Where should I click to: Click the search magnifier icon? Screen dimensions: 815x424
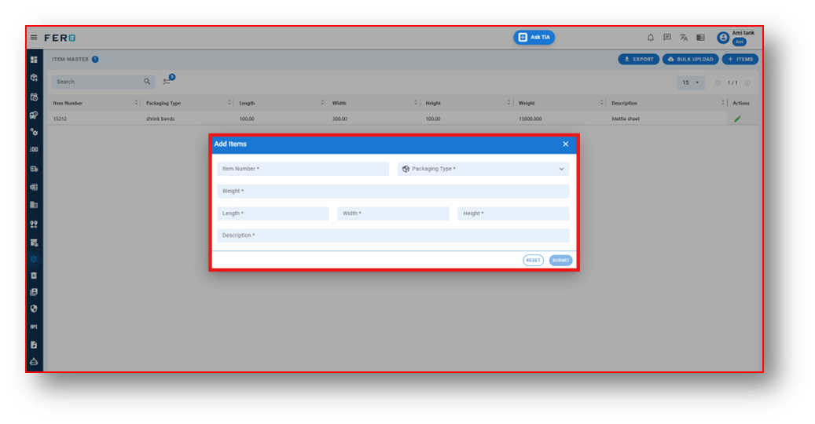[x=147, y=82]
